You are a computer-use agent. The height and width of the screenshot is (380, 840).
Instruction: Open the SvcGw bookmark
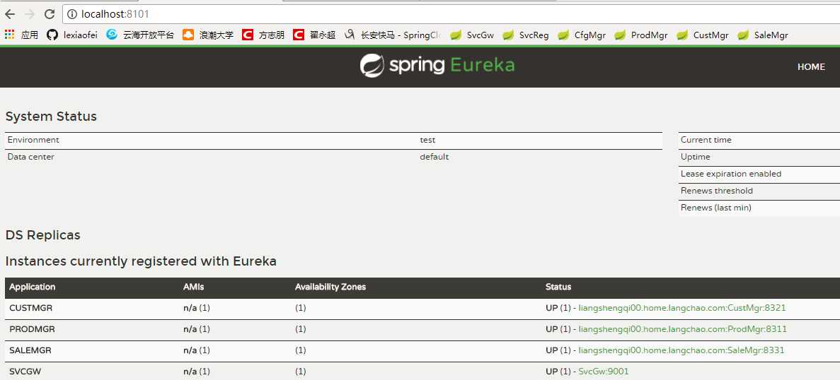[471, 35]
